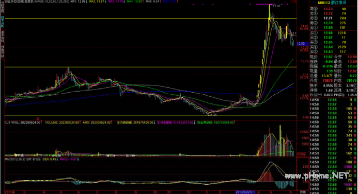Click the MA6 parameters label above the chart
The width and height of the screenshot is (358, 194).
coord(52,2)
